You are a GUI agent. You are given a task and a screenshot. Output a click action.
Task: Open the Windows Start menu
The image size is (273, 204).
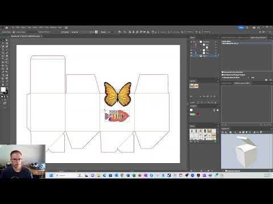click(51, 175)
